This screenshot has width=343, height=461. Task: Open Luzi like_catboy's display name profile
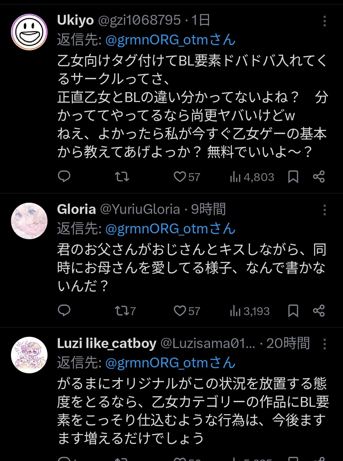coord(107,344)
